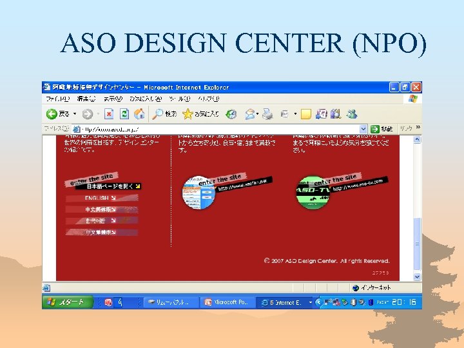Click the red quick launch icon in taskbar
The image size is (464, 348).
108,302
